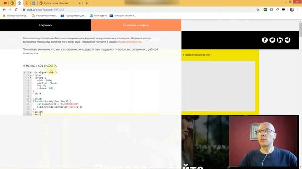Open the LinkedIn social icon
This screenshot has height=169, width=302.
tap(280, 40)
